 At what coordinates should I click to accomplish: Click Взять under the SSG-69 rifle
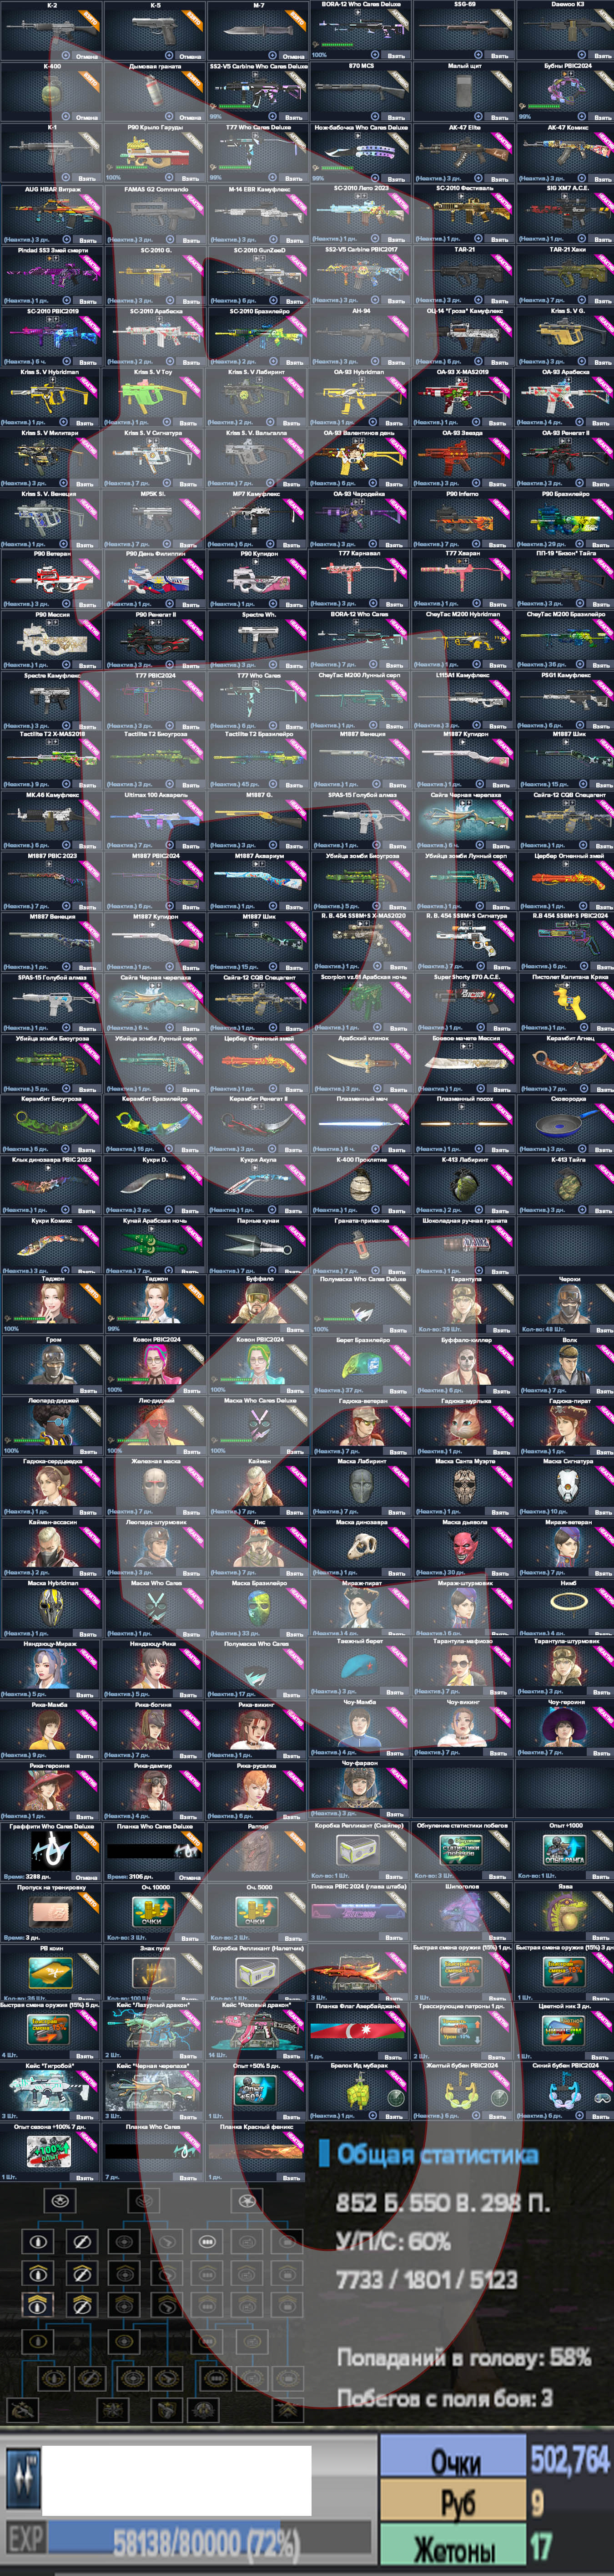(498, 56)
